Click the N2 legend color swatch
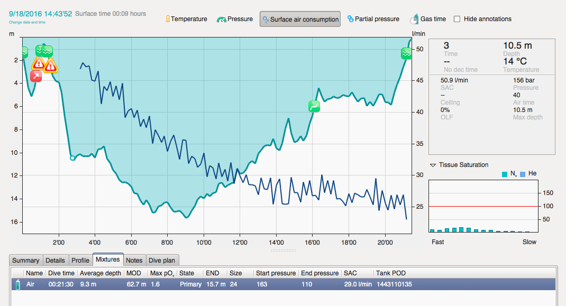 tap(505, 174)
